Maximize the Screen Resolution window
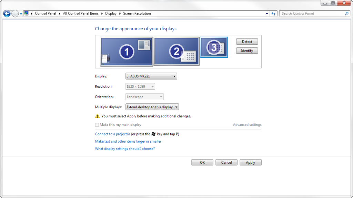353x198 pixels. 333,3
